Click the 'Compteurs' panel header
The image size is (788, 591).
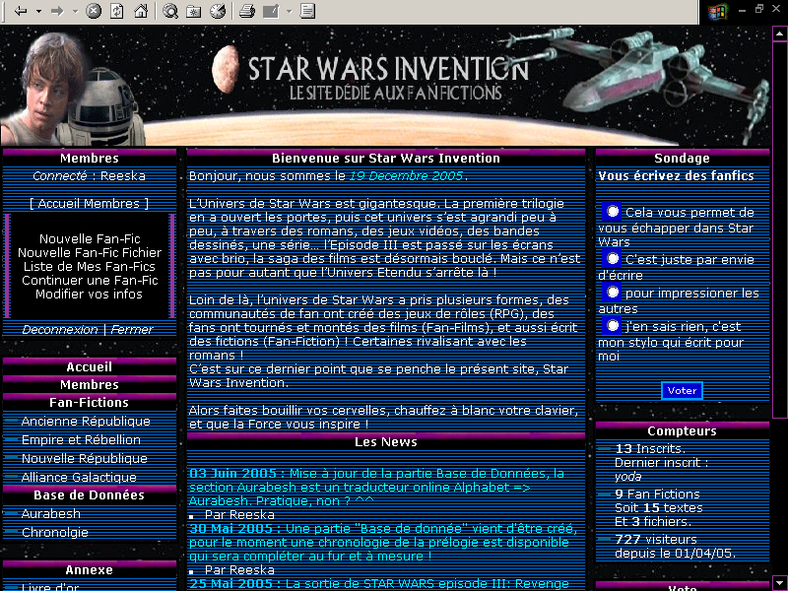(682, 431)
